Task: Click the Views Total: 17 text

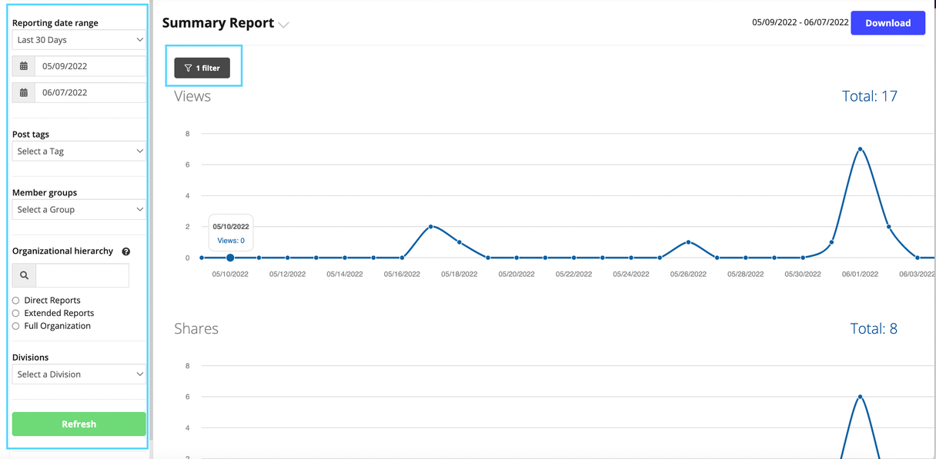Action: pos(870,96)
